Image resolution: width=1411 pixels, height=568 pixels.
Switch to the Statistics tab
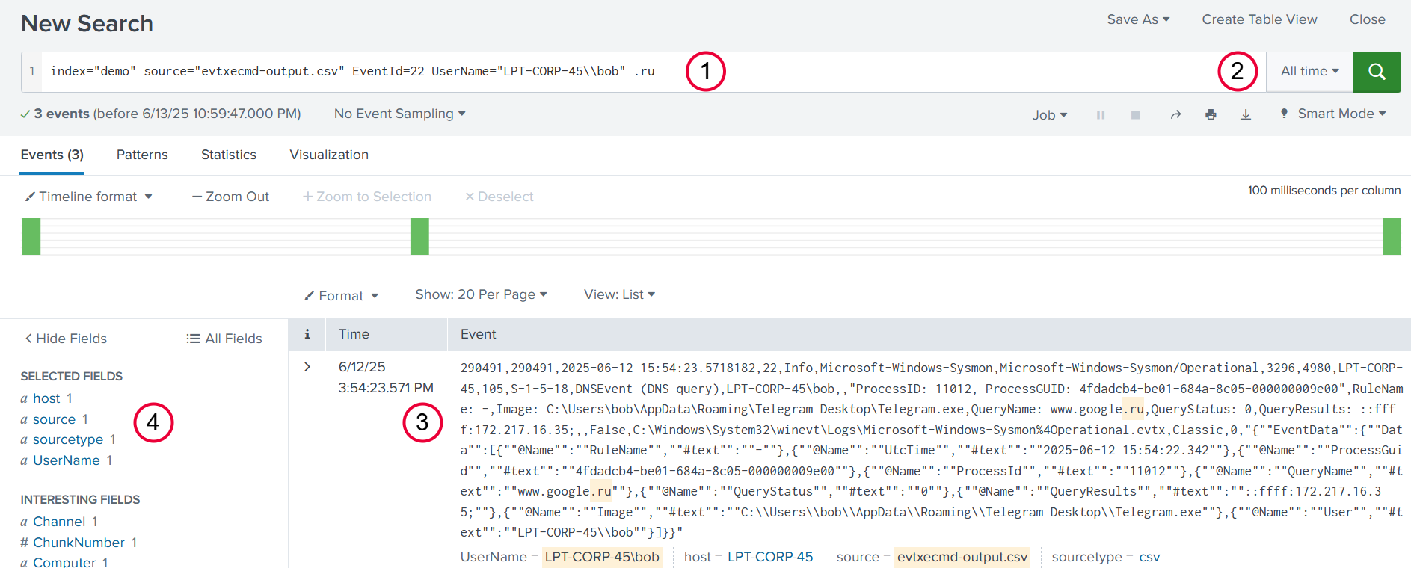[229, 155]
